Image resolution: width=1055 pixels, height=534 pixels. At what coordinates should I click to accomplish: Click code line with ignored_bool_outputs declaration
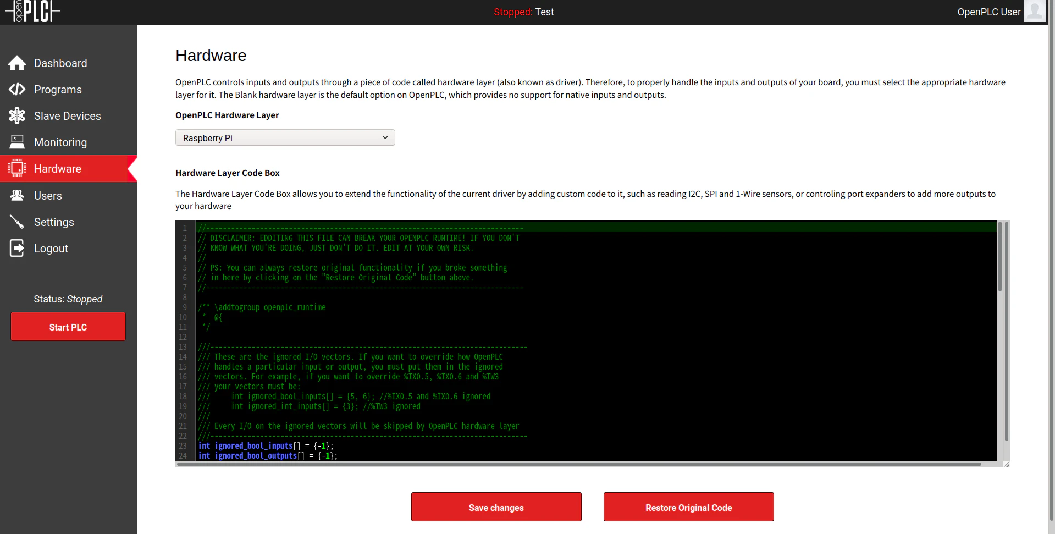tap(268, 456)
